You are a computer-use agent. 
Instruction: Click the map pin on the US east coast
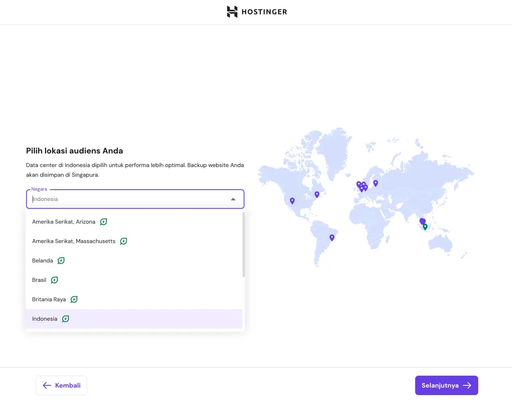pyautogui.click(x=317, y=195)
